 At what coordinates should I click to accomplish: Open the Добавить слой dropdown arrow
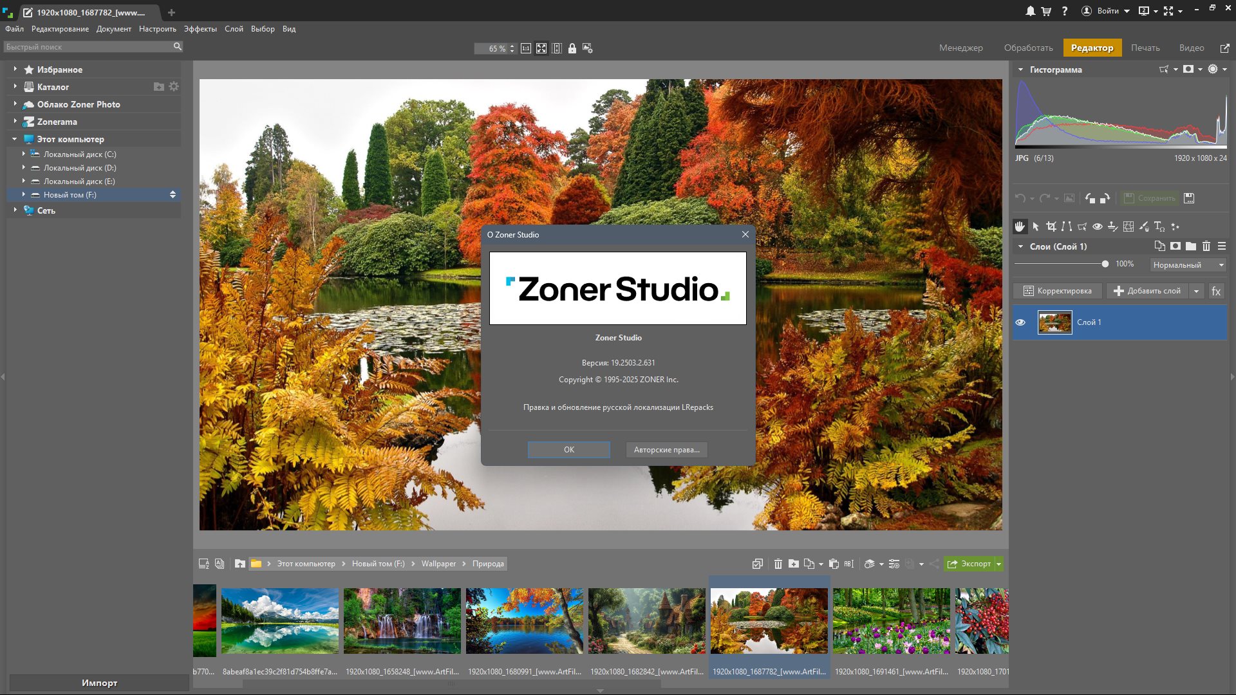pos(1196,291)
